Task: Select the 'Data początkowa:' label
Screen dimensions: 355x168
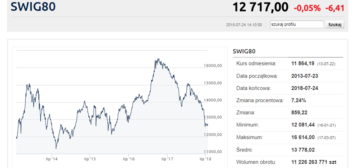Action: [x=257, y=76]
